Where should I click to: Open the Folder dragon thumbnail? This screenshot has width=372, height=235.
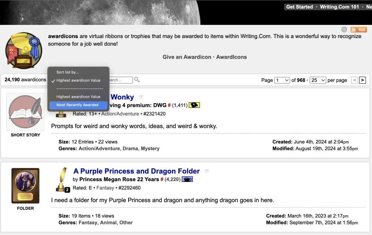coord(25,186)
